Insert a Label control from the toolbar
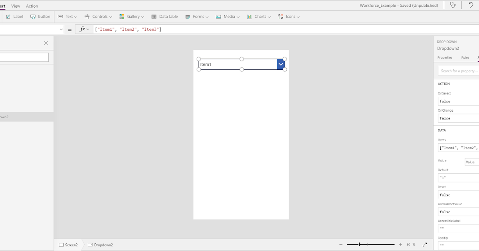Image resolution: width=479 pixels, height=251 pixels. point(14,16)
